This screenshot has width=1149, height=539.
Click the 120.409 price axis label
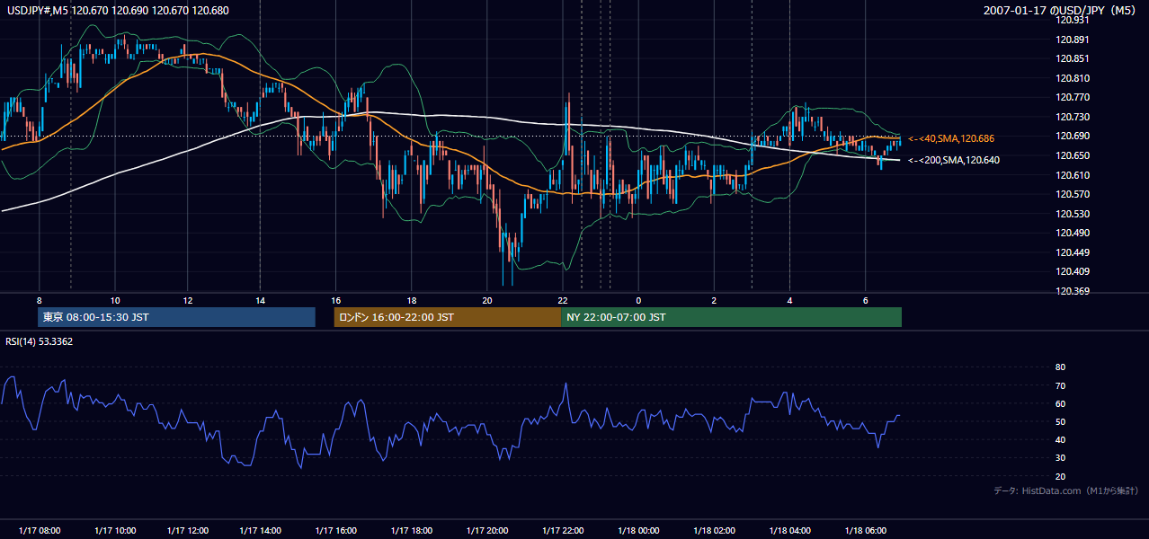pyautogui.click(x=1073, y=271)
